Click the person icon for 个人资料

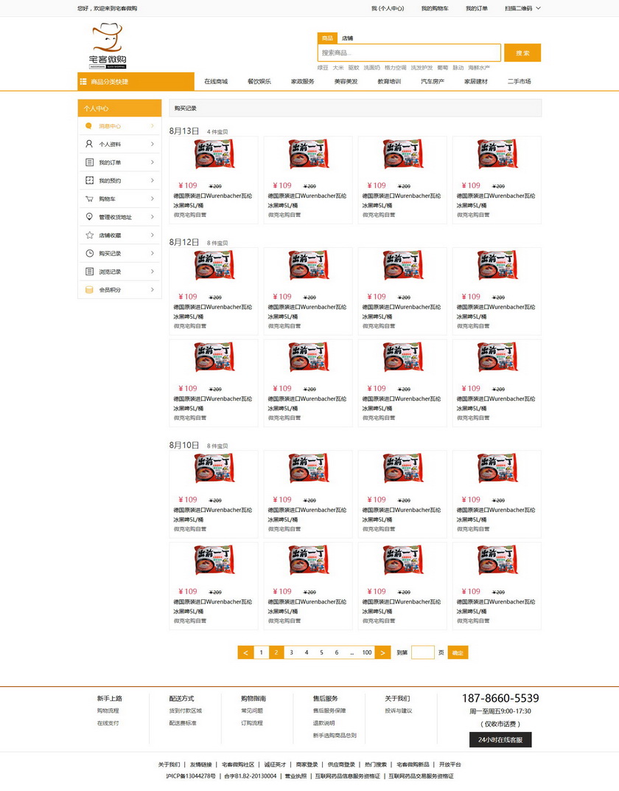(x=89, y=144)
